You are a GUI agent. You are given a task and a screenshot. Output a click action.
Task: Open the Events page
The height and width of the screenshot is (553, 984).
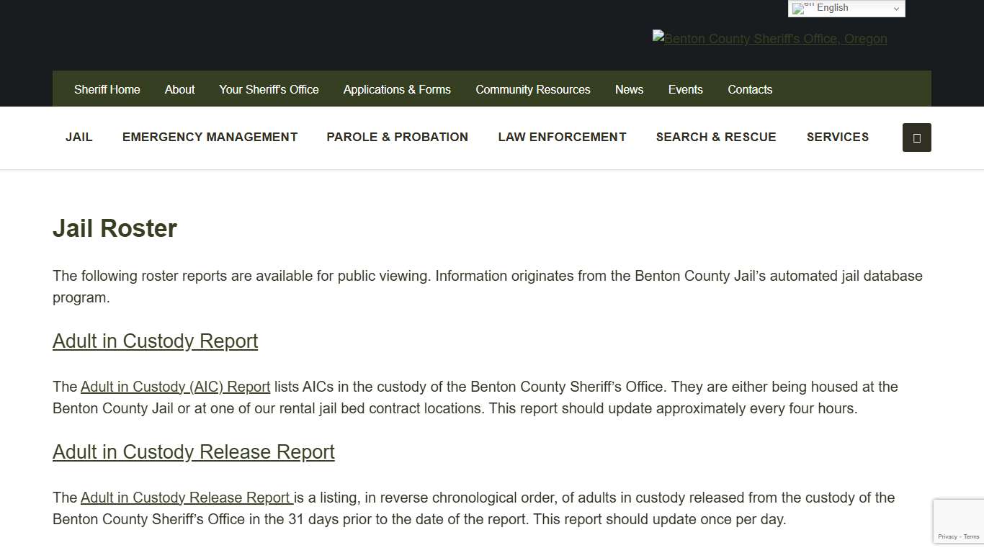[x=685, y=89]
